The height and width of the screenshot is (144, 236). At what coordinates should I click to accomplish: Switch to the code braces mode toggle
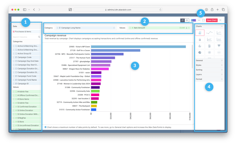click(x=187, y=20)
